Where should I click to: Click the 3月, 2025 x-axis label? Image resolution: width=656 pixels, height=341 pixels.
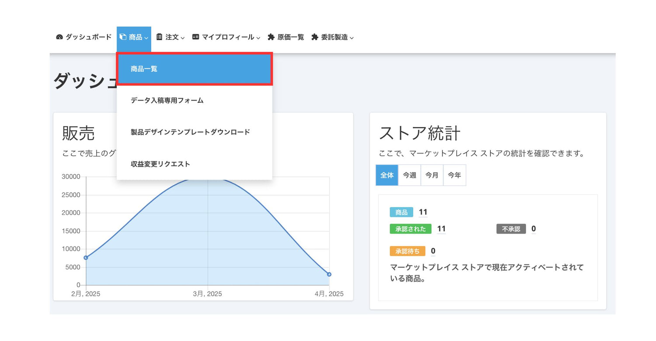207,294
